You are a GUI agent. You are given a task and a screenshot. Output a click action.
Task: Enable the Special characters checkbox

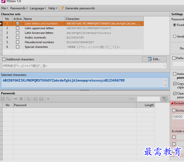(18, 47)
